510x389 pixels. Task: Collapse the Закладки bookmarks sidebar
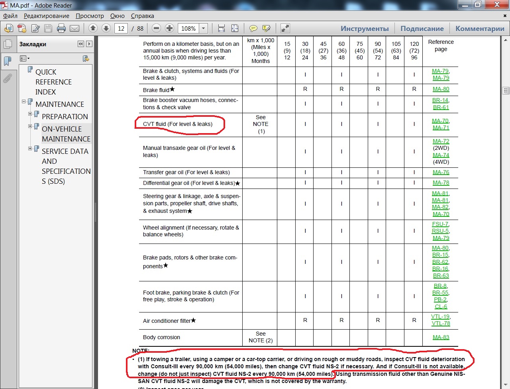pos(81,44)
